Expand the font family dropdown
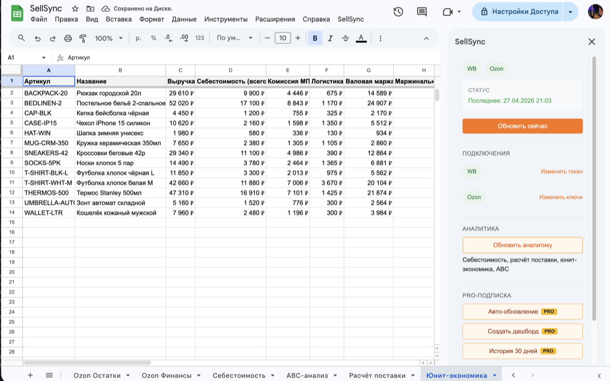This screenshot has width=610, height=381. tap(234, 38)
